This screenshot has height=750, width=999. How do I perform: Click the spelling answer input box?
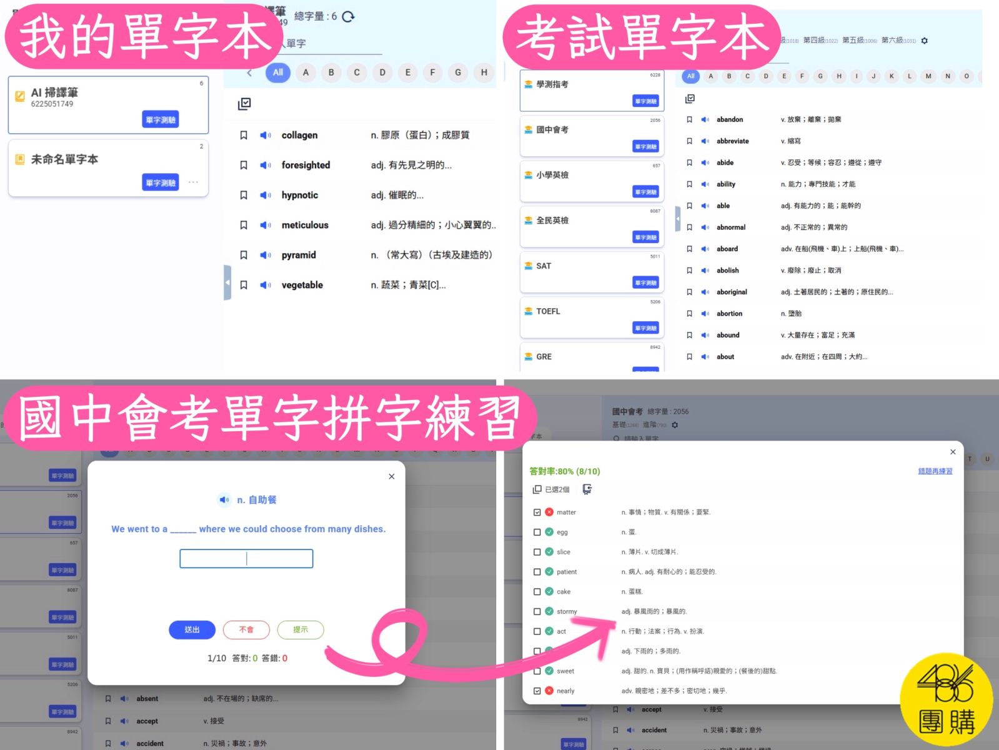(246, 559)
